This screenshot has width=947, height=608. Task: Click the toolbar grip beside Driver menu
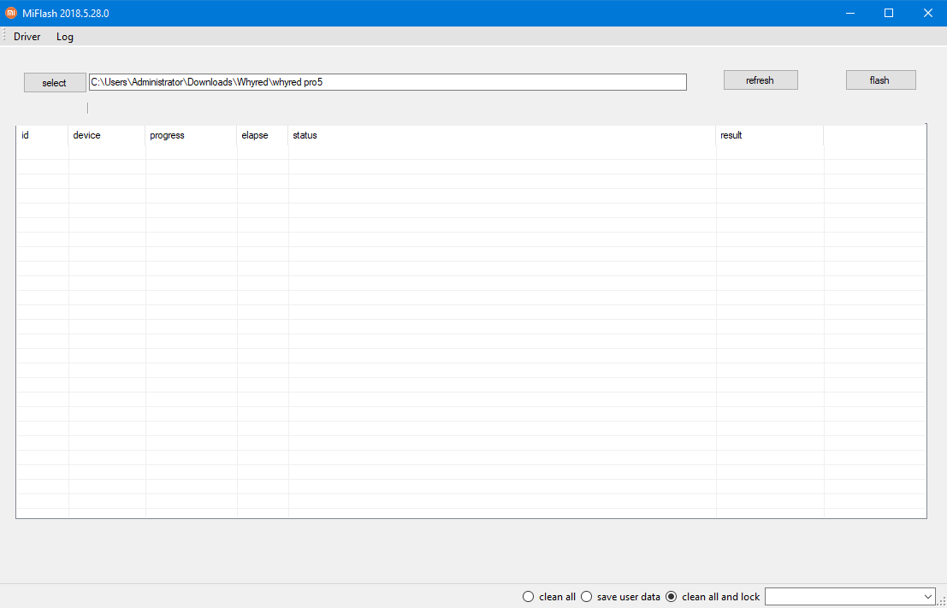[x=4, y=37]
